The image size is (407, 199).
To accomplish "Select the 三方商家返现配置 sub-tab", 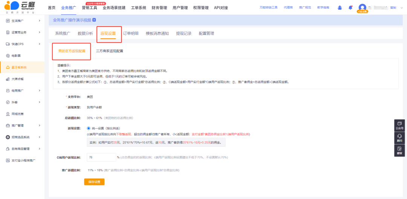I will pos(110,51).
